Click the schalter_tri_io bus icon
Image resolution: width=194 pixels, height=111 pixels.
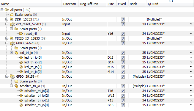tap(16, 86)
